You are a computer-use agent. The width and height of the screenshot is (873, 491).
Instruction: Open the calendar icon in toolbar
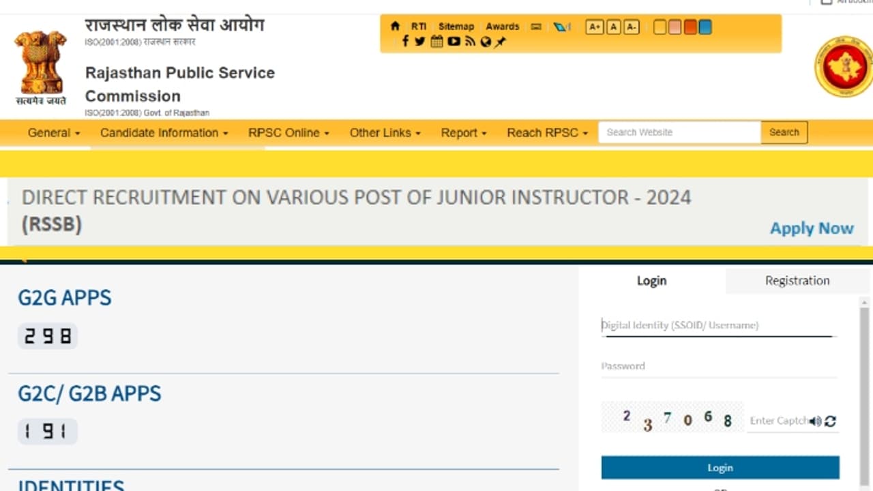(x=436, y=42)
